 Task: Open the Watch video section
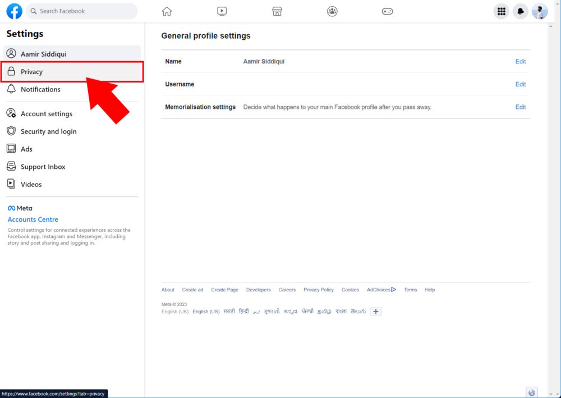(x=222, y=11)
